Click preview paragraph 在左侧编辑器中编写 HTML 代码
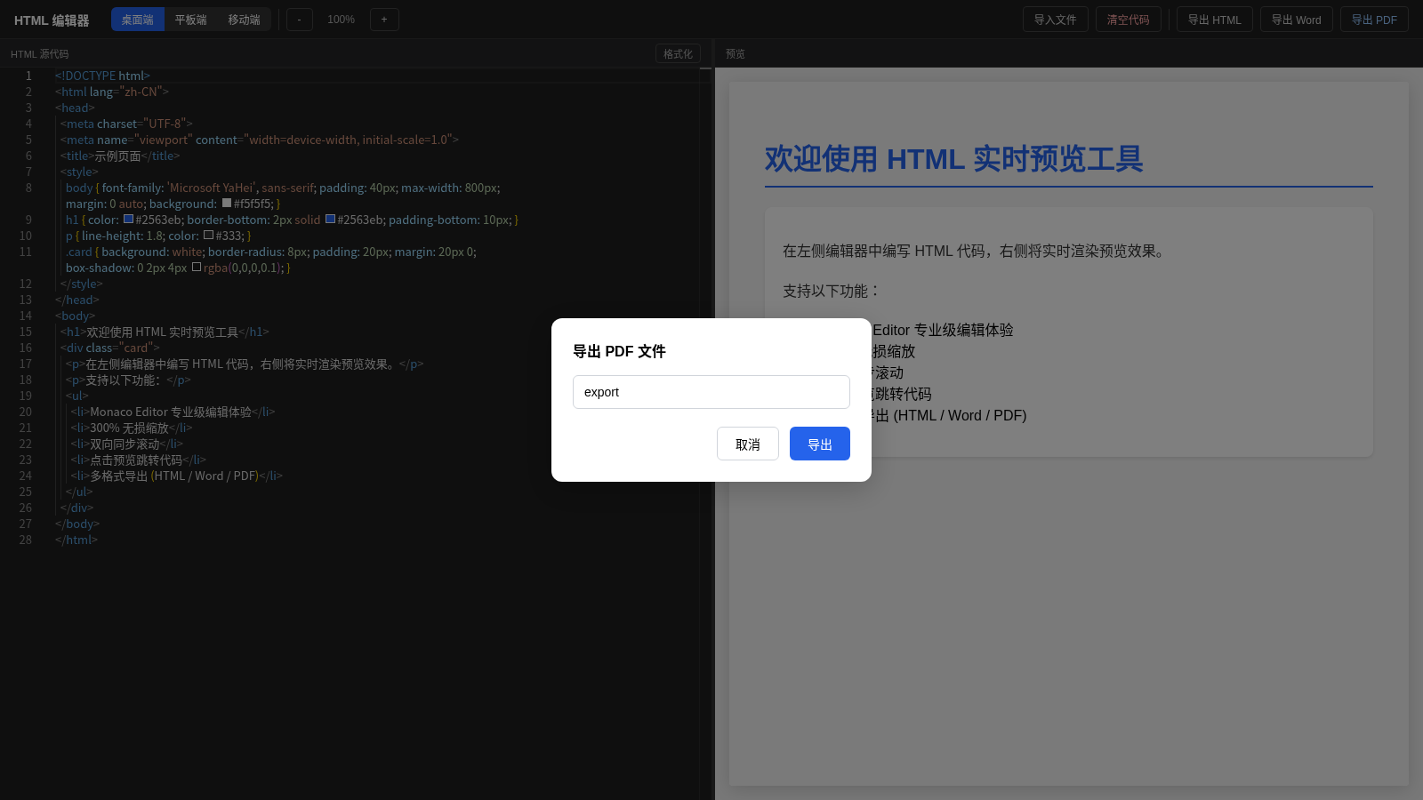This screenshot has width=1423, height=800. pyautogui.click(x=974, y=251)
